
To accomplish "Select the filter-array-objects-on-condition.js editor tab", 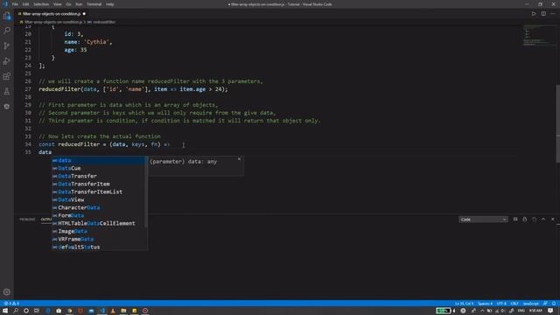I will [52, 14].
